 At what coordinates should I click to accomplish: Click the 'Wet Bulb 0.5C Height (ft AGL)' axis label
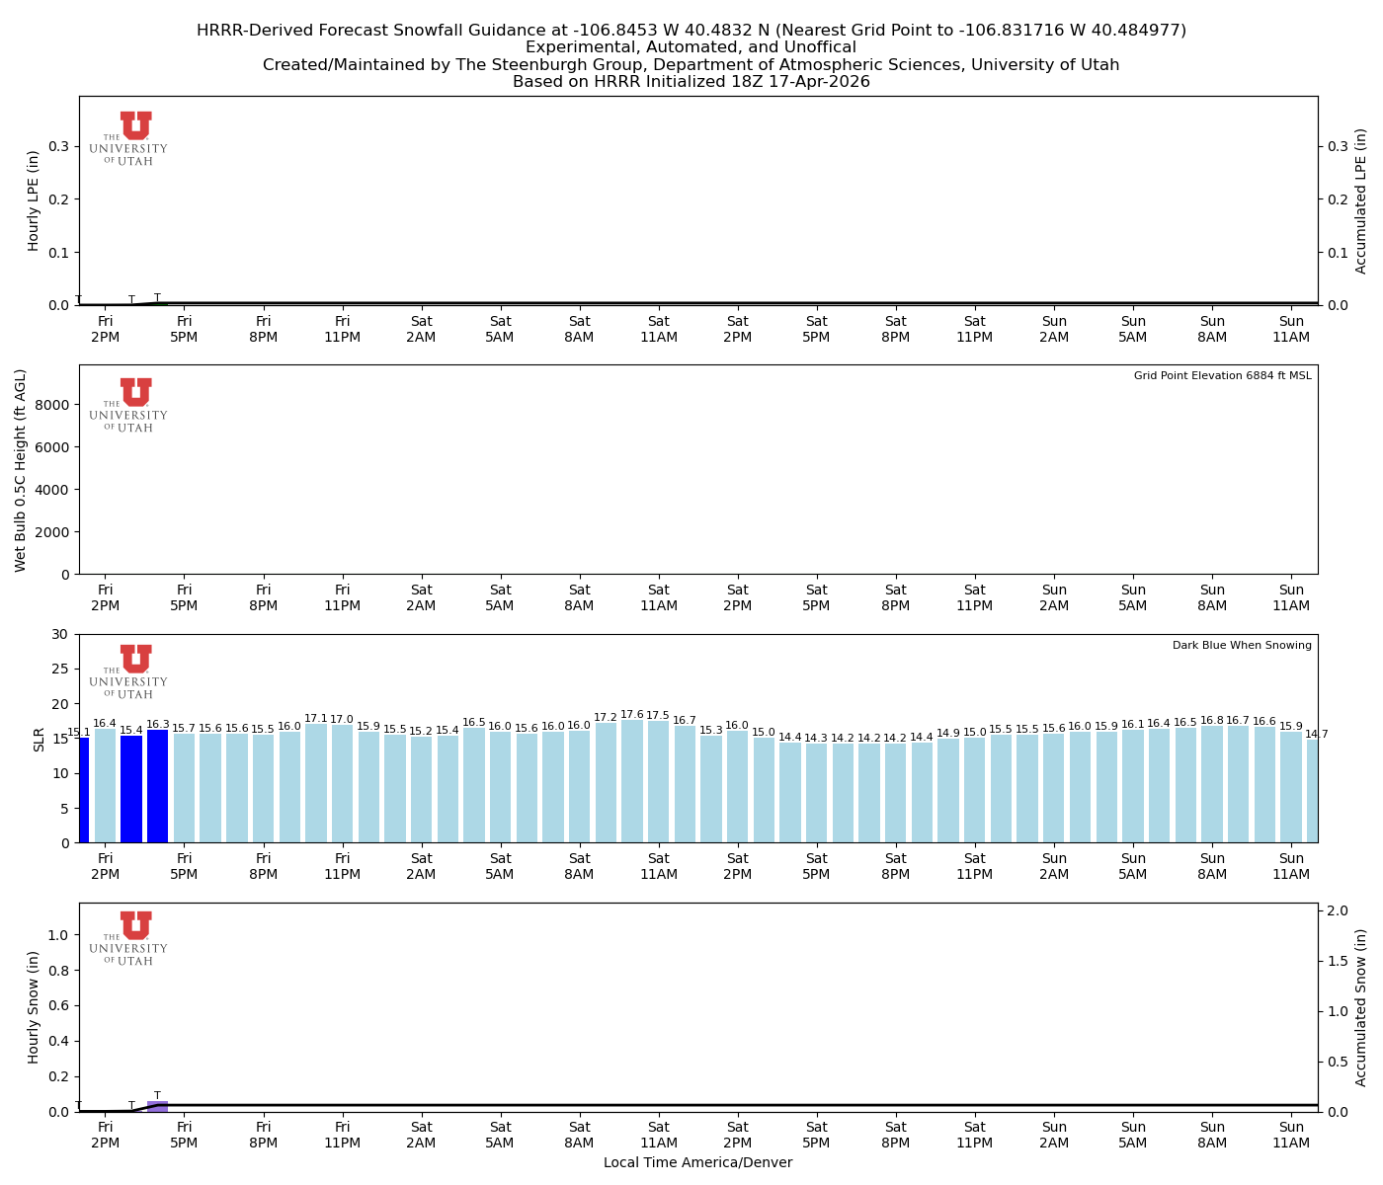(x=21, y=470)
